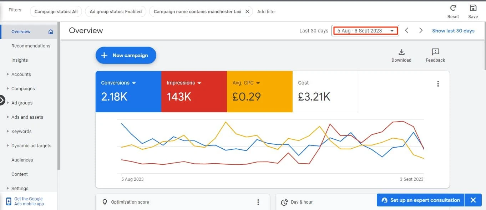Open three-dot menu on metrics card
This screenshot has height=210, width=486.
point(438,84)
